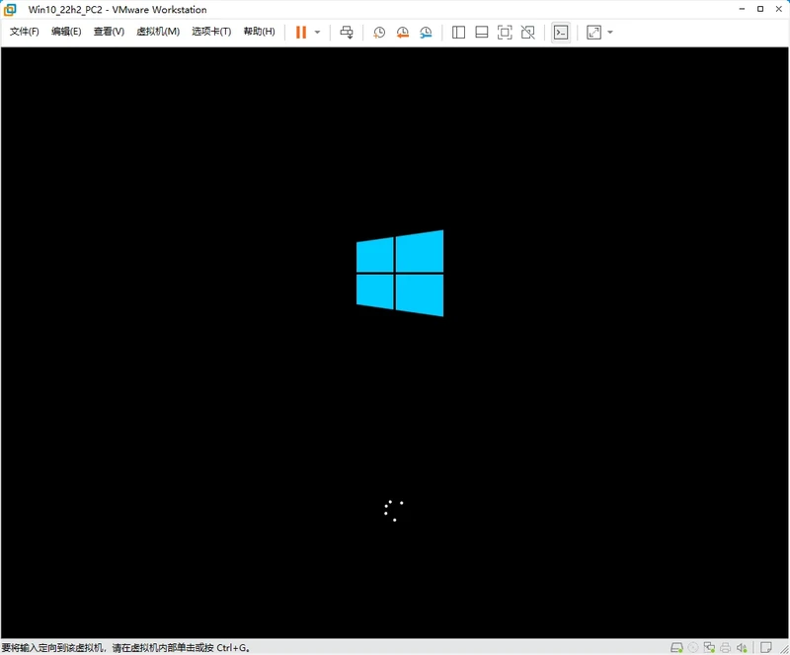
Task: Close the VMware Workstation window
Action: (779, 9)
